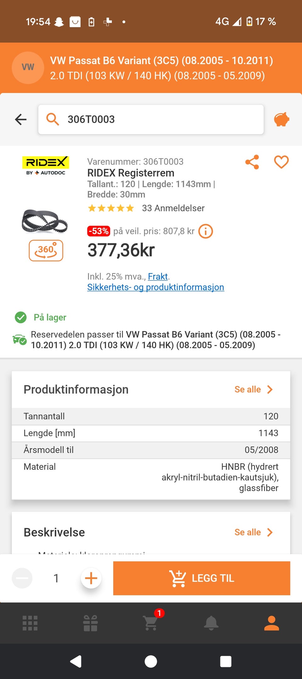The image size is (302, 679).
Task: Share this RIDEX product
Action: click(252, 162)
